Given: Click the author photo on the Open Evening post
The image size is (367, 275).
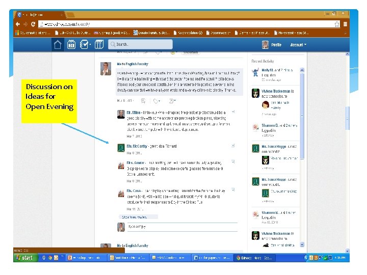Looking at the screenshot, I should coord(106,69).
